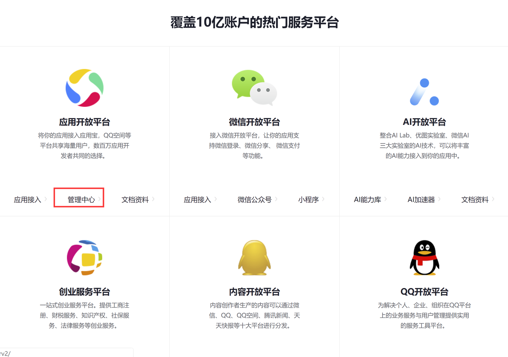Viewport: 508px width, 357px height.
Task: Open 应用接入 under 微信开放平台
Action: click(197, 200)
